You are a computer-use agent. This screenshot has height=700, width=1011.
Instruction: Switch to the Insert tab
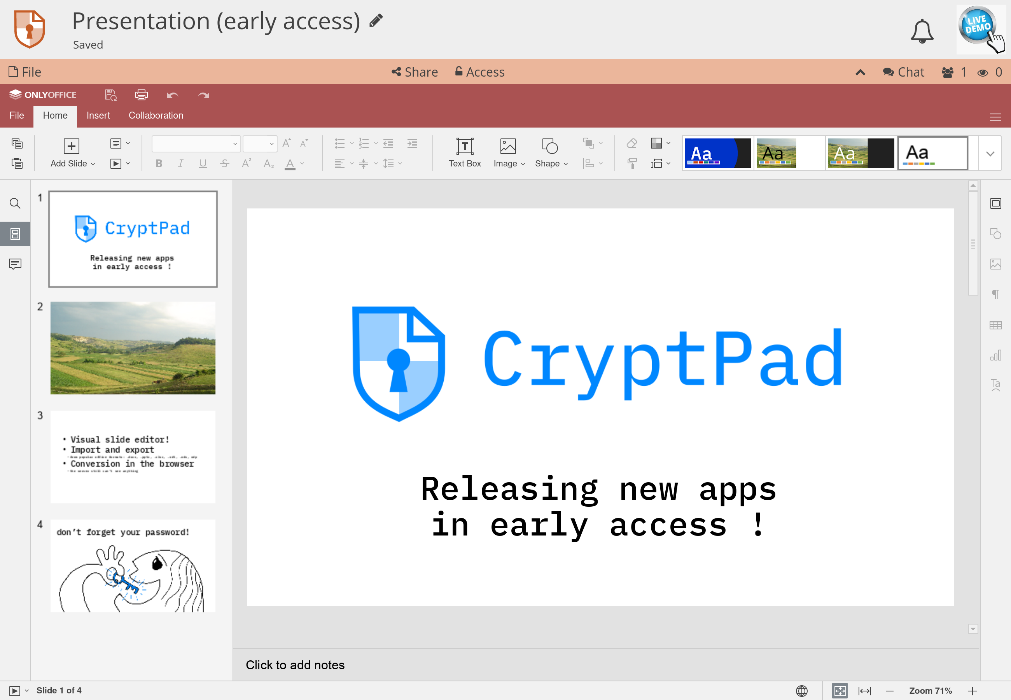coord(98,115)
